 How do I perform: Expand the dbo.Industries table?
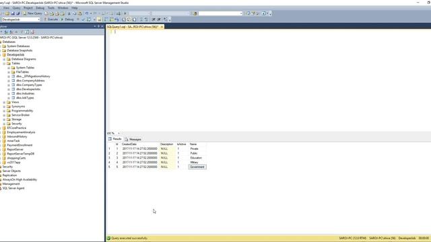(x=9, y=93)
